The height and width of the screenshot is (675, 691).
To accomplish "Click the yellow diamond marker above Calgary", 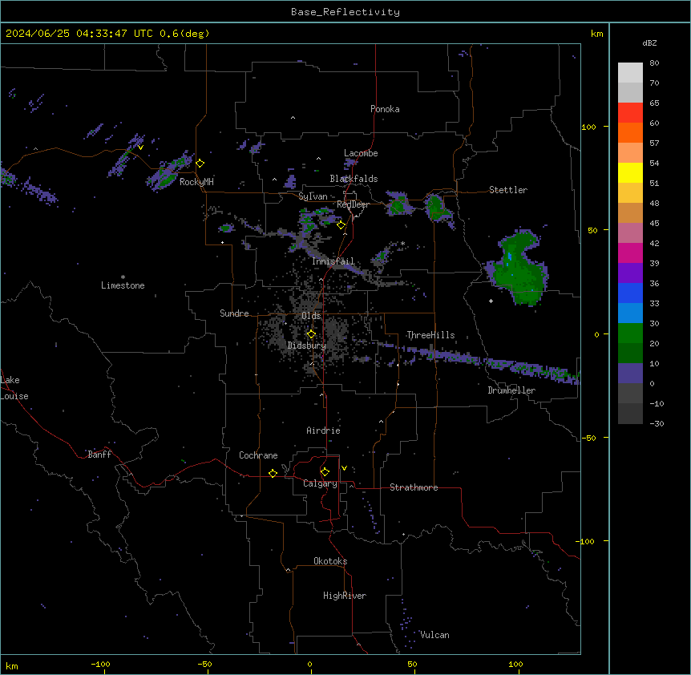I will click(325, 472).
